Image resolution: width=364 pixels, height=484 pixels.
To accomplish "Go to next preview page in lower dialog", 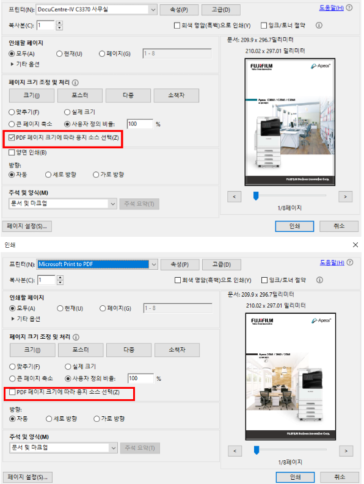I will click(346, 451).
